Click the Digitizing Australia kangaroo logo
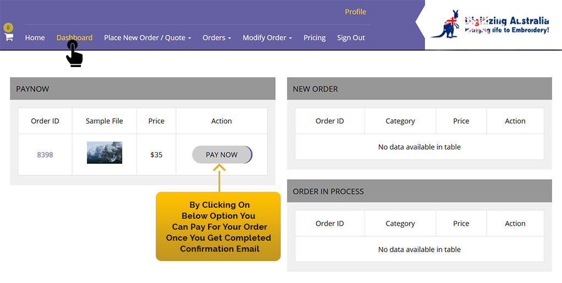This screenshot has height=283, width=562. 490,26
